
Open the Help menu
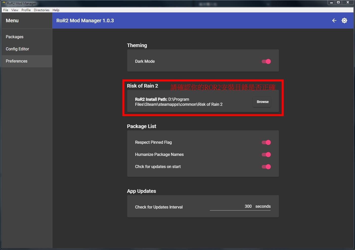click(x=56, y=10)
